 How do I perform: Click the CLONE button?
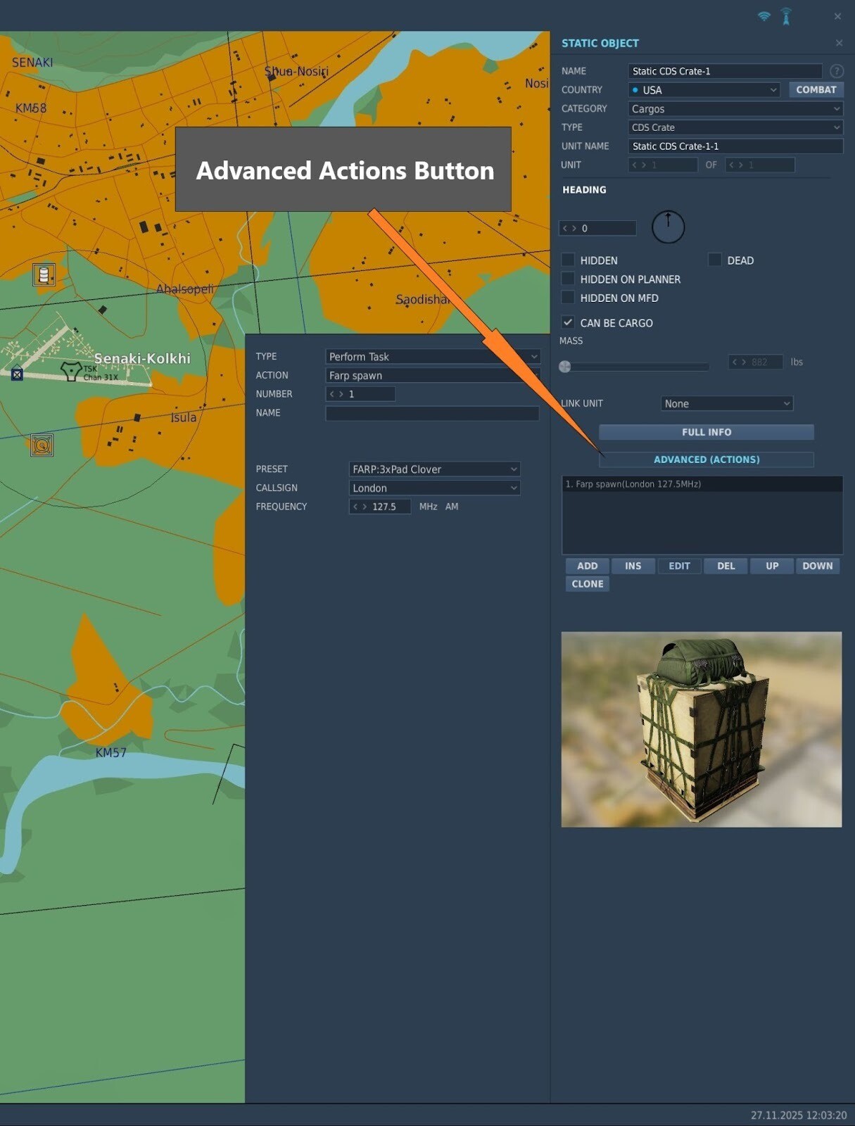coord(587,584)
